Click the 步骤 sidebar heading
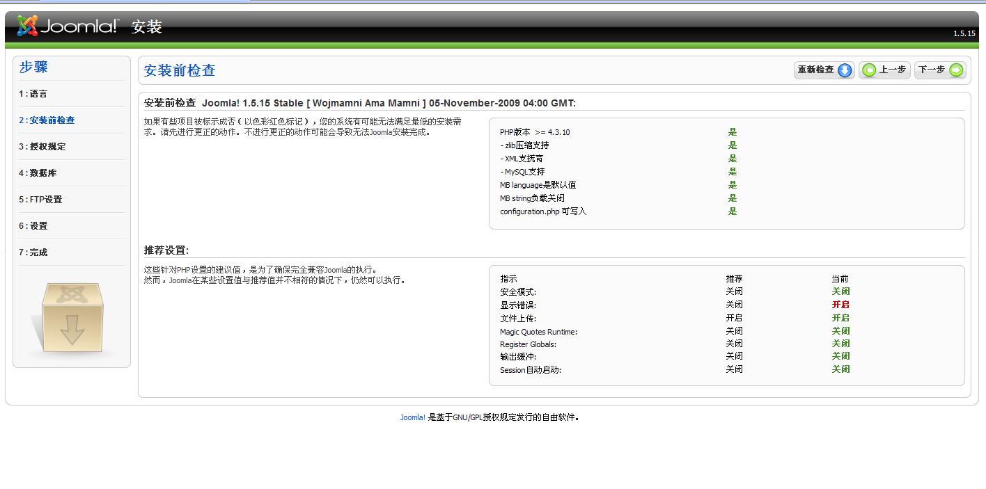The image size is (986, 489). 33,67
